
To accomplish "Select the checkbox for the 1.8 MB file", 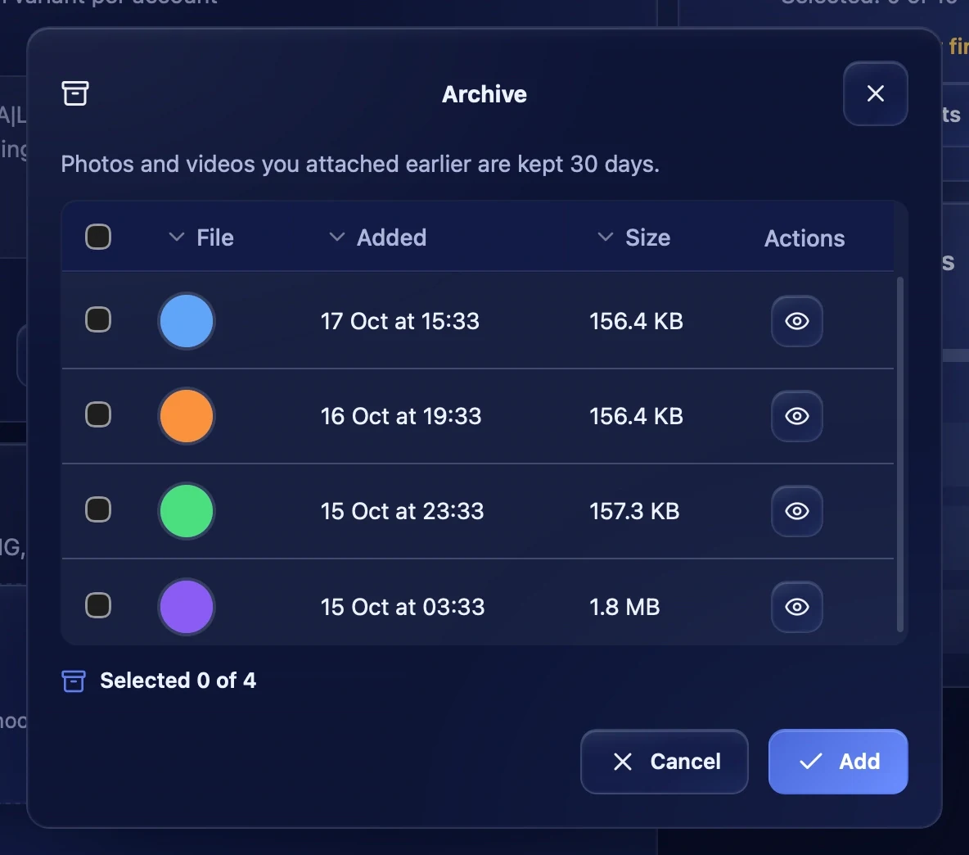I will tap(98, 606).
